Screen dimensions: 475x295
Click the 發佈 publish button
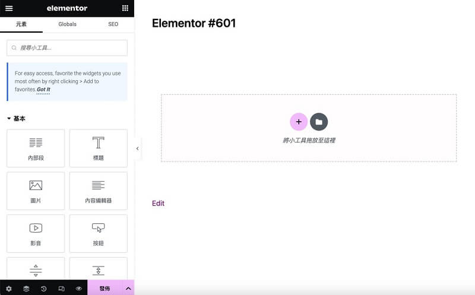point(105,288)
